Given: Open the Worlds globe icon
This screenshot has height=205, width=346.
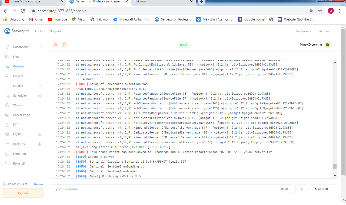Looking at the screenshot, I should point(8,105).
